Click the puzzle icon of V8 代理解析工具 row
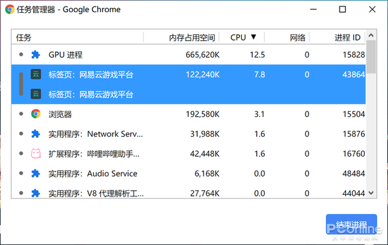This screenshot has height=245, width=388. pos(36,193)
